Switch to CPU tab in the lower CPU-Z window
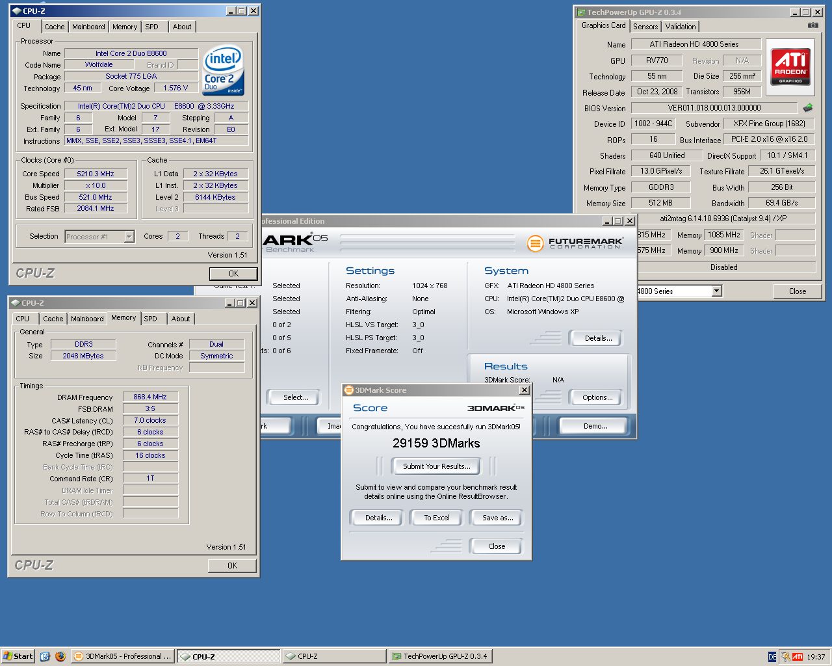Screen dimensions: 832x666 (23, 319)
